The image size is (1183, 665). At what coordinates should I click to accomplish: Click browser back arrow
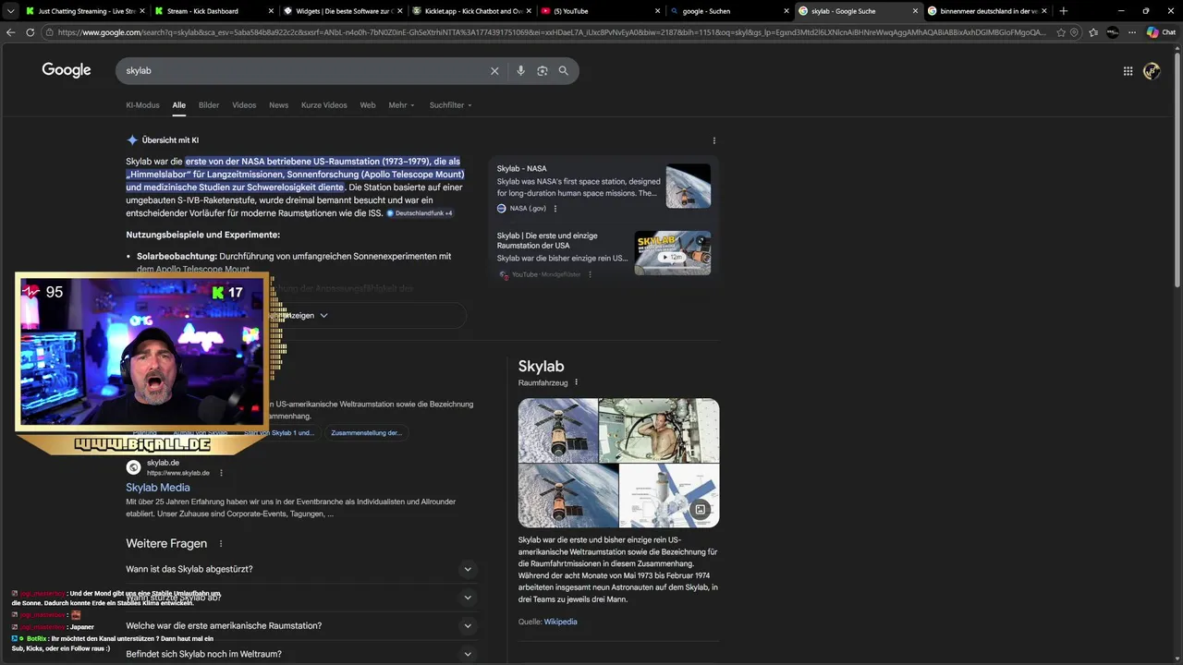[10, 32]
